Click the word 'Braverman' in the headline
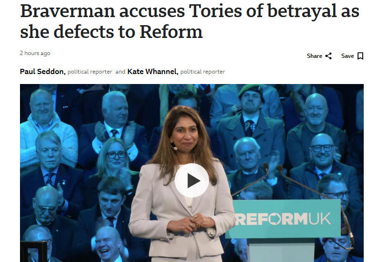Screen dimensions: 378x262 (68, 11)
